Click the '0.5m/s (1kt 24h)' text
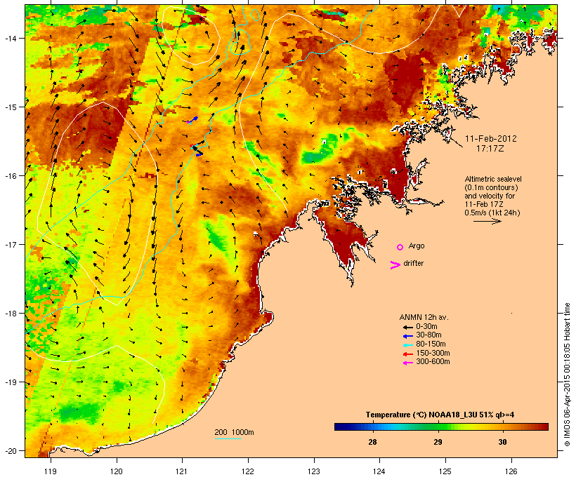This screenshot has width=576, height=477. click(492, 213)
